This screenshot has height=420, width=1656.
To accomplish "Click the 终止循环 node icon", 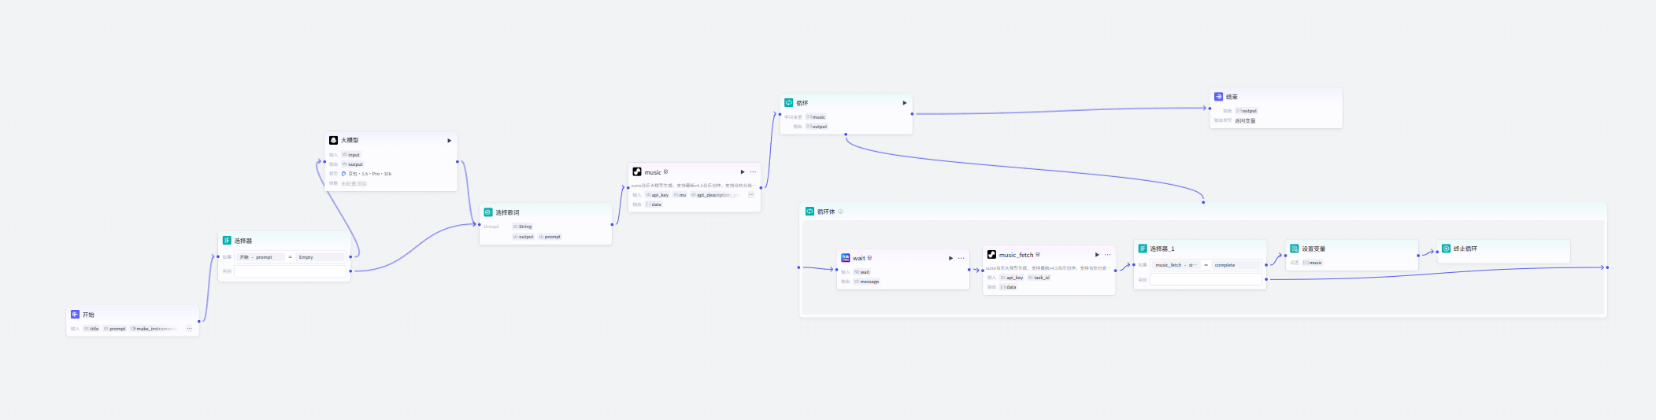I will [x=1446, y=249].
